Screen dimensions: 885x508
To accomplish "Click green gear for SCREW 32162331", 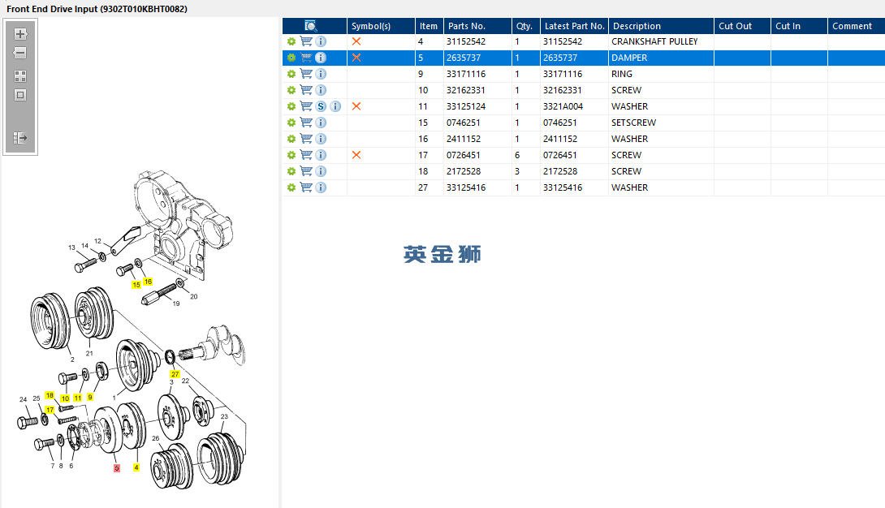I will point(291,90).
